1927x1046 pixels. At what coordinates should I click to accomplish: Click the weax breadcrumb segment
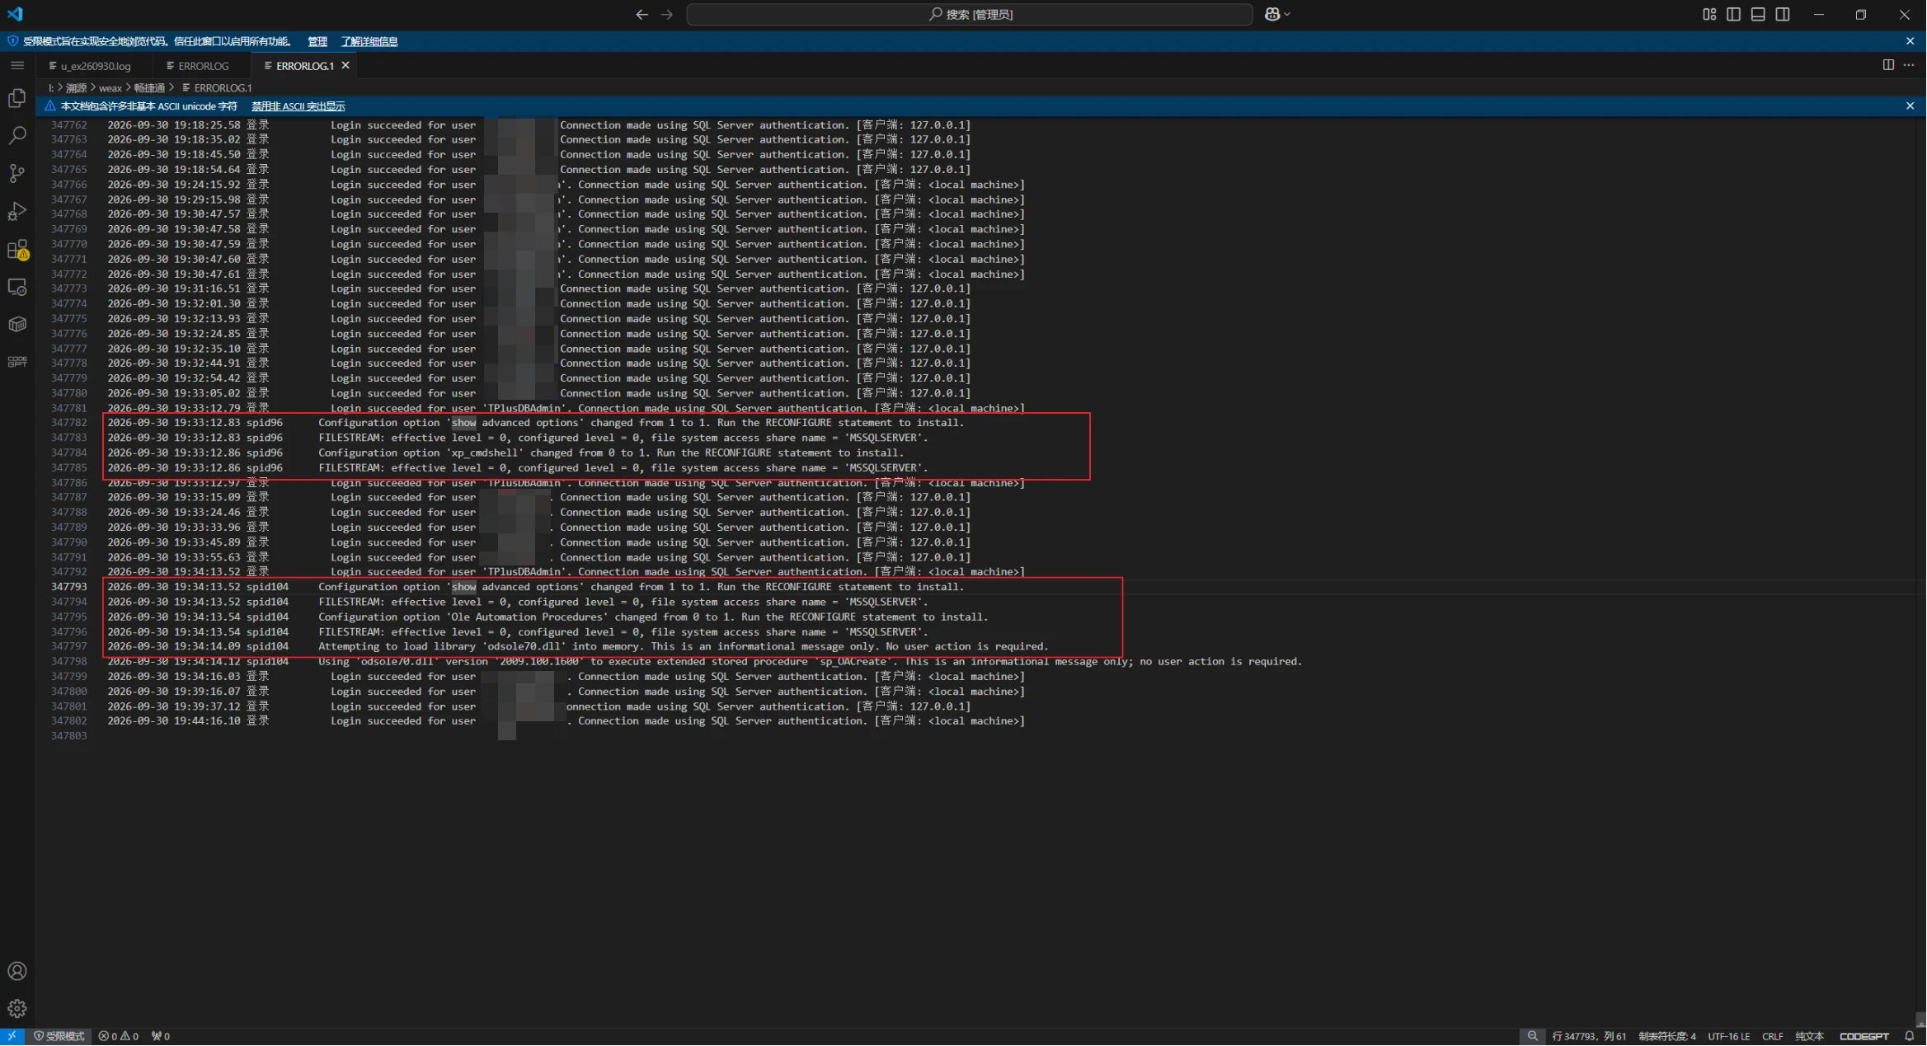(x=110, y=88)
